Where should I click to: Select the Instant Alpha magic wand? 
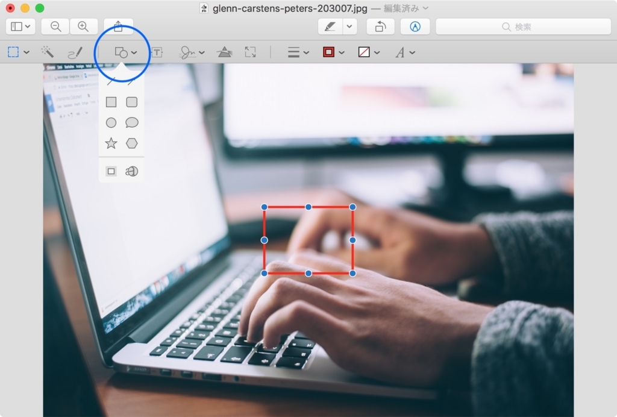pyautogui.click(x=48, y=52)
